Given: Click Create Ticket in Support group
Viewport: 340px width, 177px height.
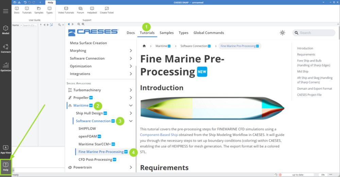Looking at the screenshot, I should [107, 10].
